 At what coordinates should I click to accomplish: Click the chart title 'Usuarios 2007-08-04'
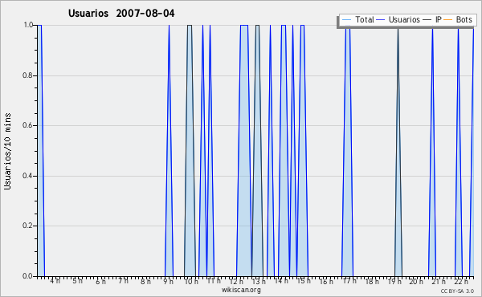(121, 14)
